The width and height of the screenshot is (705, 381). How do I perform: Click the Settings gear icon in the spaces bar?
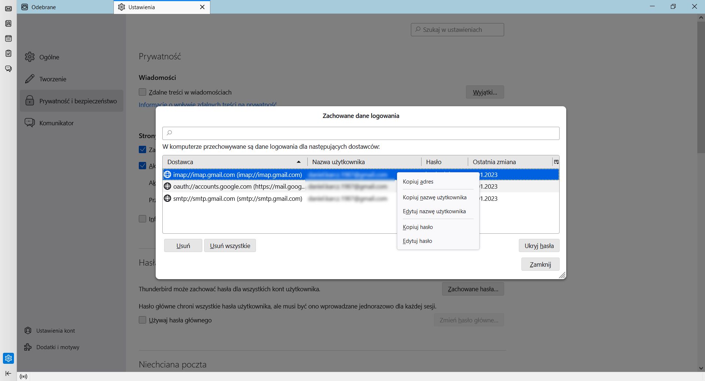[8, 358]
